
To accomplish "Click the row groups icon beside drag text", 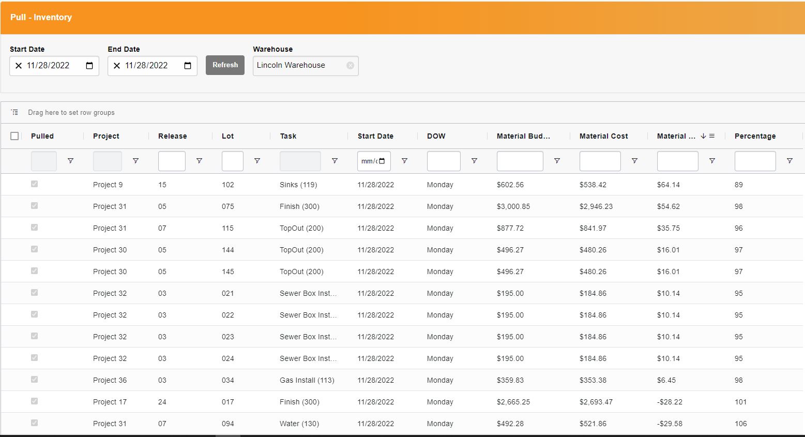I will pyautogui.click(x=14, y=112).
